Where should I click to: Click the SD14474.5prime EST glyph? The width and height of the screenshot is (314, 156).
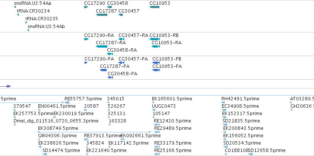tap(45, 154)
